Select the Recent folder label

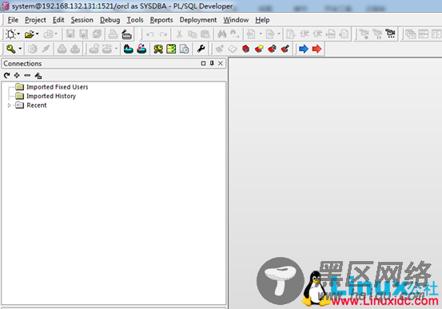(x=36, y=105)
